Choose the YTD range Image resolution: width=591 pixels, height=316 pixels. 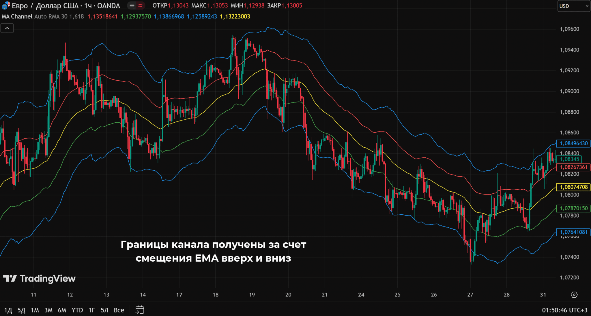(x=77, y=310)
